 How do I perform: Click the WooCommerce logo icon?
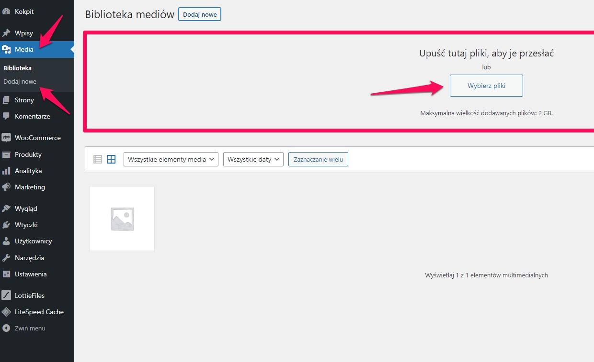point(6,138)
